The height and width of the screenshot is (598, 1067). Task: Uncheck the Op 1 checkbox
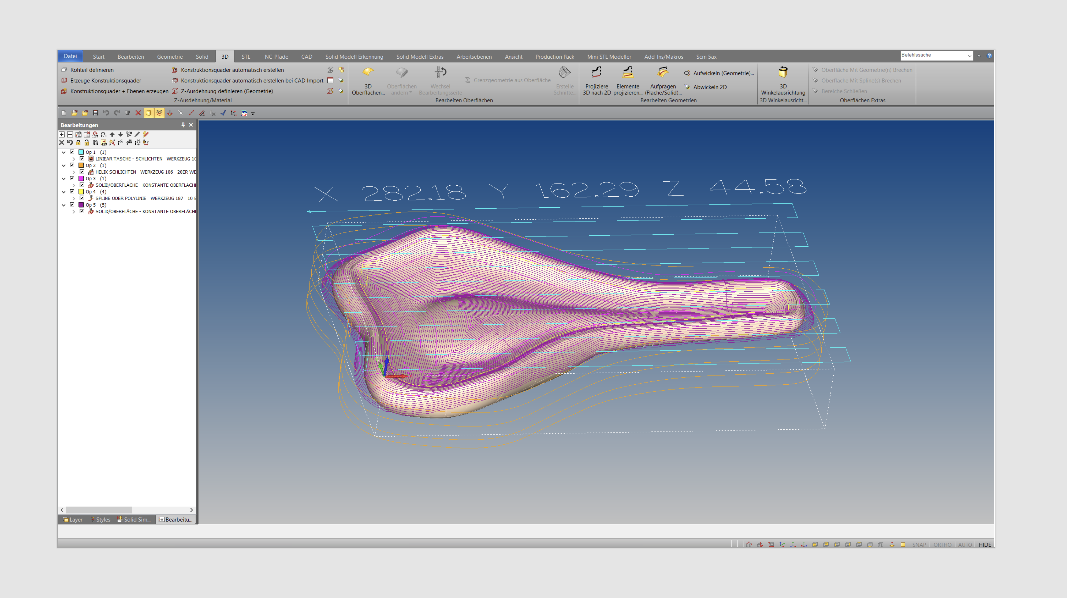coord(72,152)
